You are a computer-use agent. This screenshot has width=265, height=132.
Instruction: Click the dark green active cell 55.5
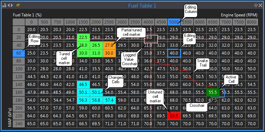[213, 92]
